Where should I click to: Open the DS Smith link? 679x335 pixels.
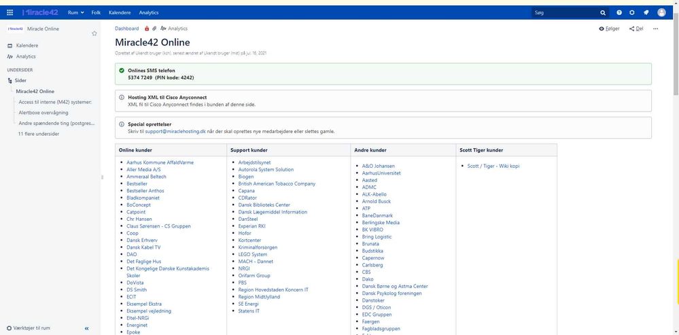pos(137,289)
